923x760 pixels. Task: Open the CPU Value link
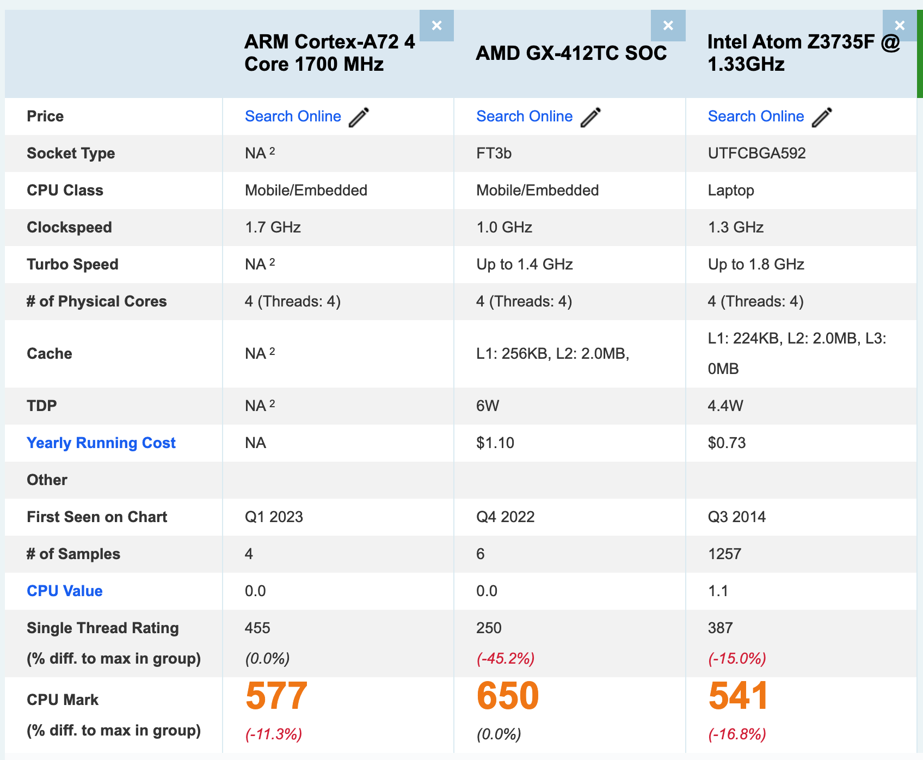[65, 591]
